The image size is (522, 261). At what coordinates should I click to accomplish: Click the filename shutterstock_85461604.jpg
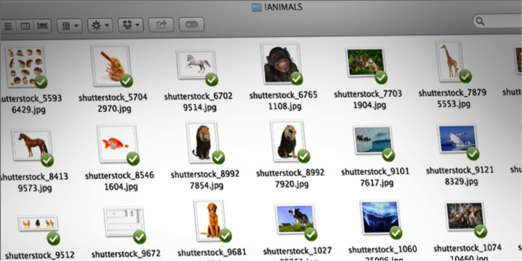[x=119, y=181]
